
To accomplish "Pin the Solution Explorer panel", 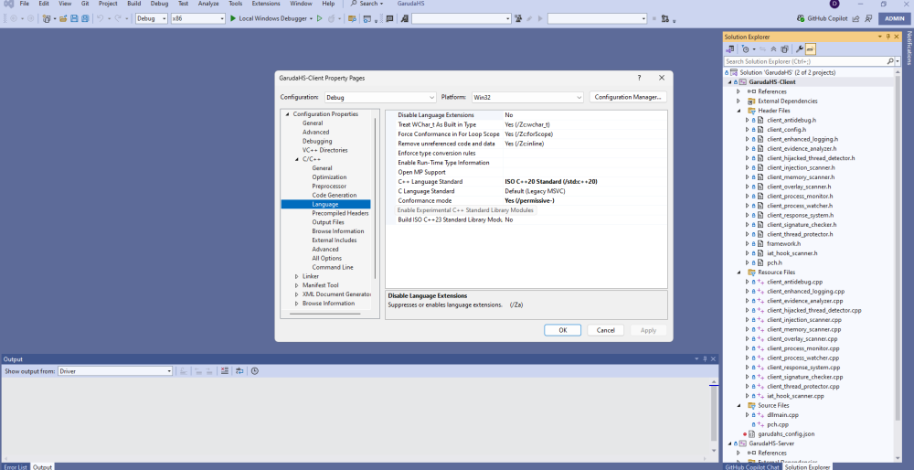I will pyautogui.click(x=887, y=37).
